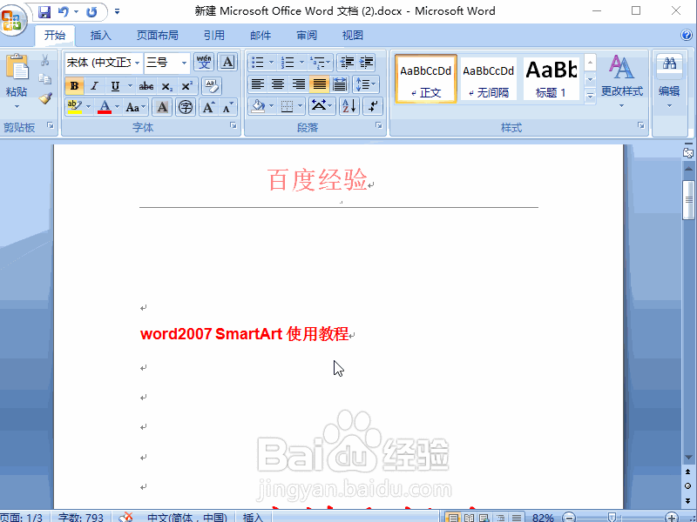The width and height of the screenshot is (697, 522).
Task: Select the Format Painter brush
Action: pyautogui.click(x=45, y=98)
